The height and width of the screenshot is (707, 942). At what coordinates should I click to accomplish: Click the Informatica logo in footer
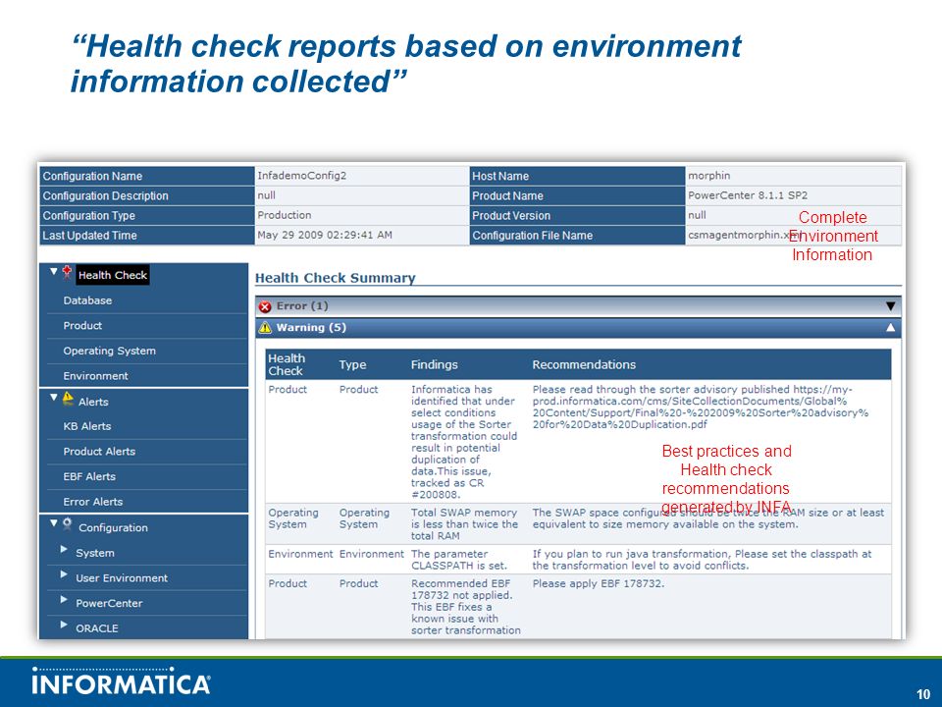(121, 681)
